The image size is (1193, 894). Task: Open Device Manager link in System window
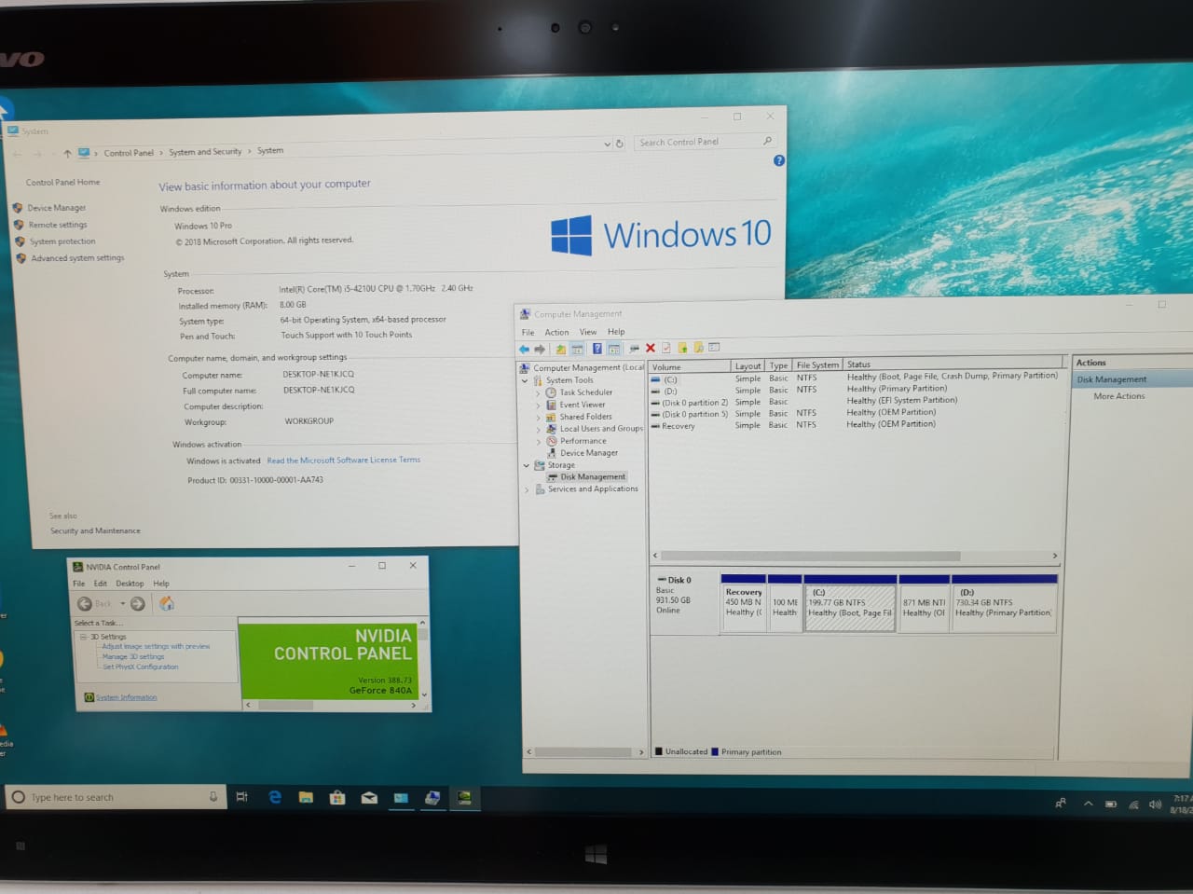click(56, 208)
